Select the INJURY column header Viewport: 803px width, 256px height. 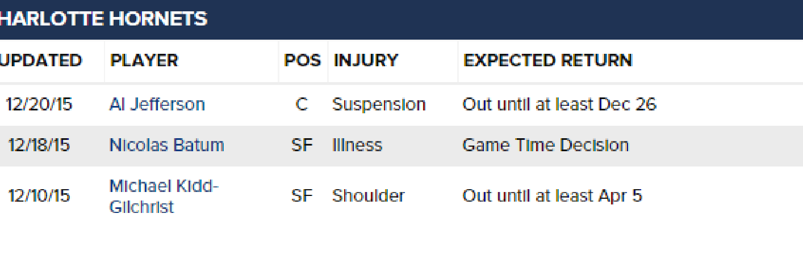pyautogui.click(x=366, y=61)
